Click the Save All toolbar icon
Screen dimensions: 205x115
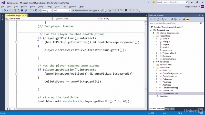[26, 10]
